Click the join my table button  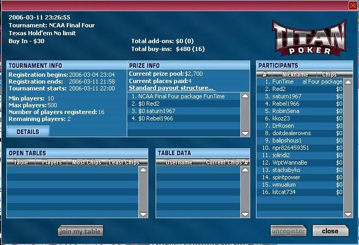pyautogui.click(x=80, y=231)
